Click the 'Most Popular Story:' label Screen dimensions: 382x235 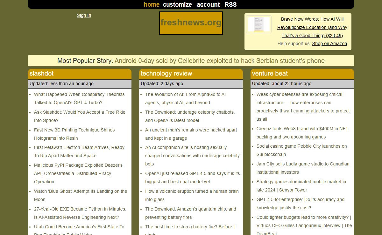pos(85,61)
